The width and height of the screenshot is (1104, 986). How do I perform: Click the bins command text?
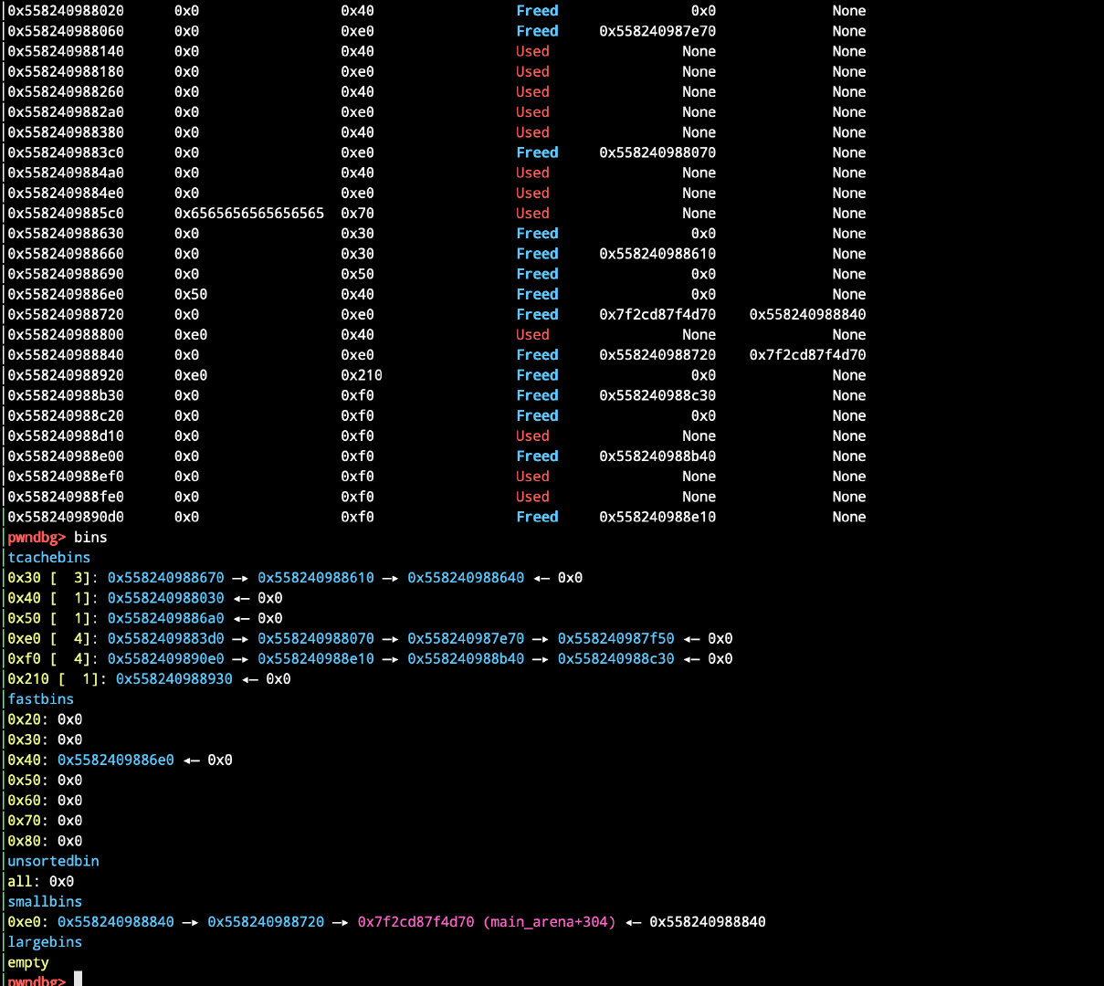click(90, 537)
